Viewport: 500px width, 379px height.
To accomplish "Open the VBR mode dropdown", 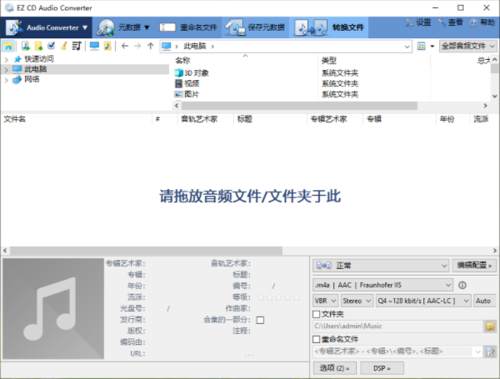I will point(325,301).
